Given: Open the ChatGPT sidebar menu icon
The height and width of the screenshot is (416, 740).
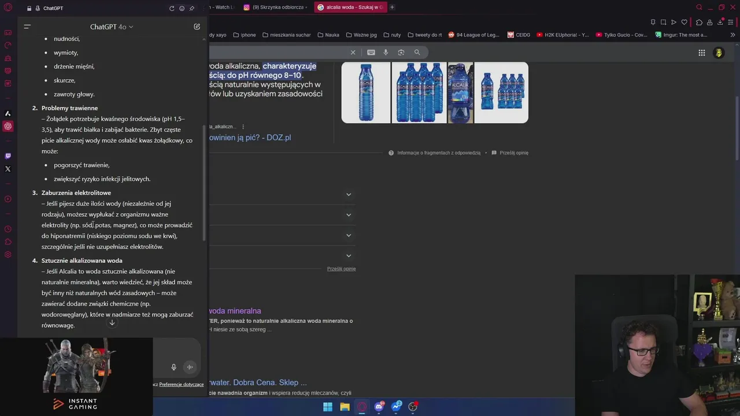Looking at the screenshot, I should click(x=27, y=27).
